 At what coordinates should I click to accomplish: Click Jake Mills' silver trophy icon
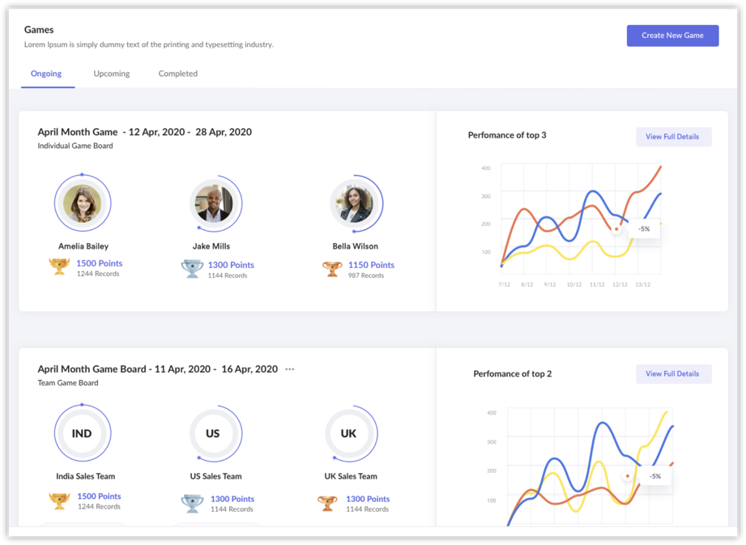pyautogui.click(x=192, y=269)
